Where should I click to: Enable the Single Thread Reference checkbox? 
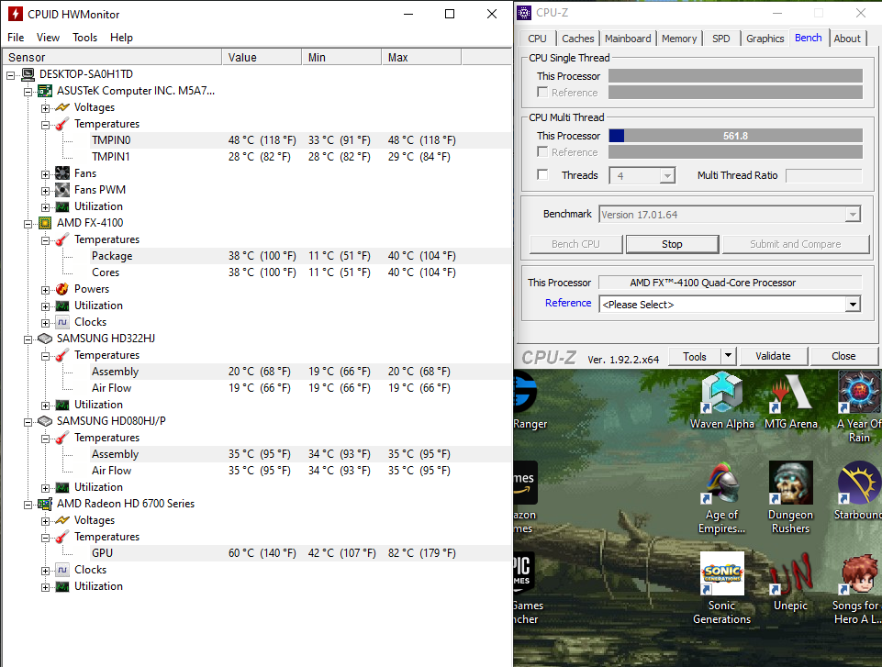543,93
